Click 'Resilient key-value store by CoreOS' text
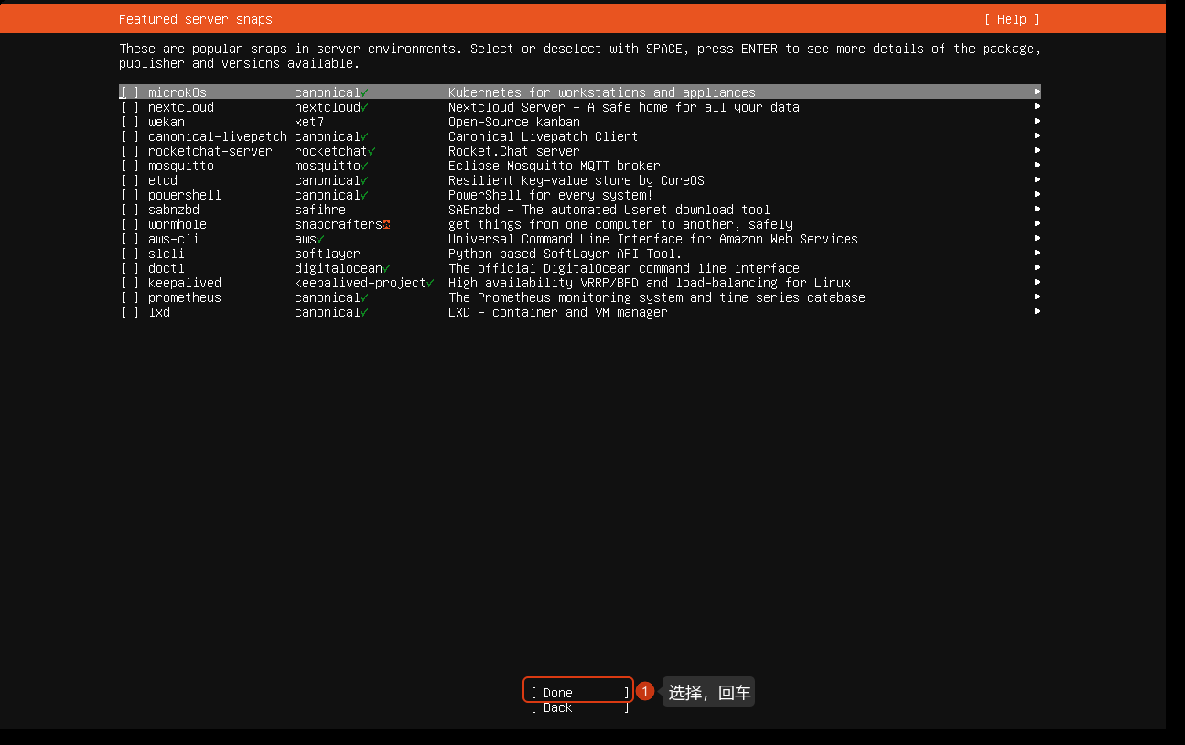This screenshot has width=1185, height=745. [x=576, y=180]
